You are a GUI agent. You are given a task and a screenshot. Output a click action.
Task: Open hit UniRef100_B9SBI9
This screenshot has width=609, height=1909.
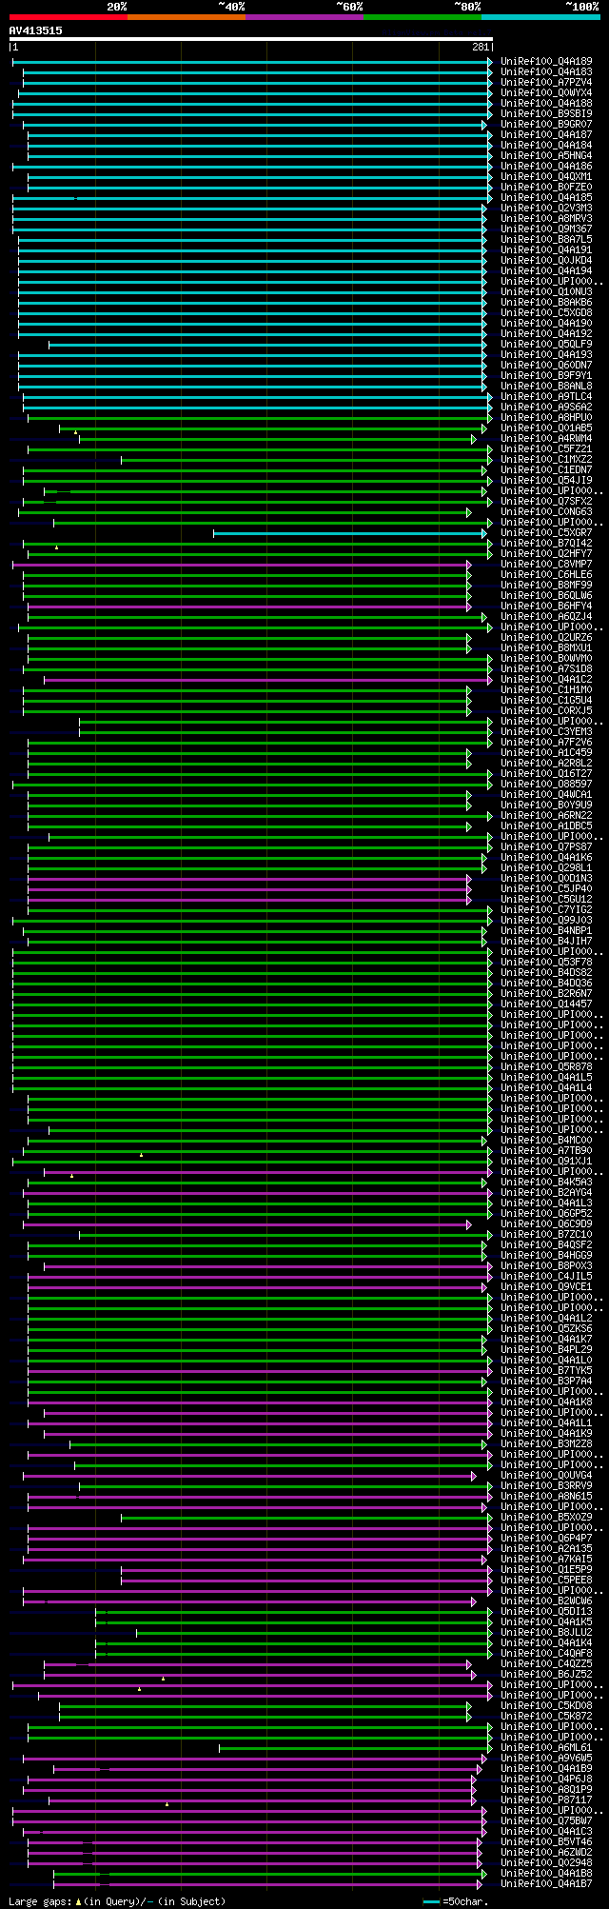point(546,114)
